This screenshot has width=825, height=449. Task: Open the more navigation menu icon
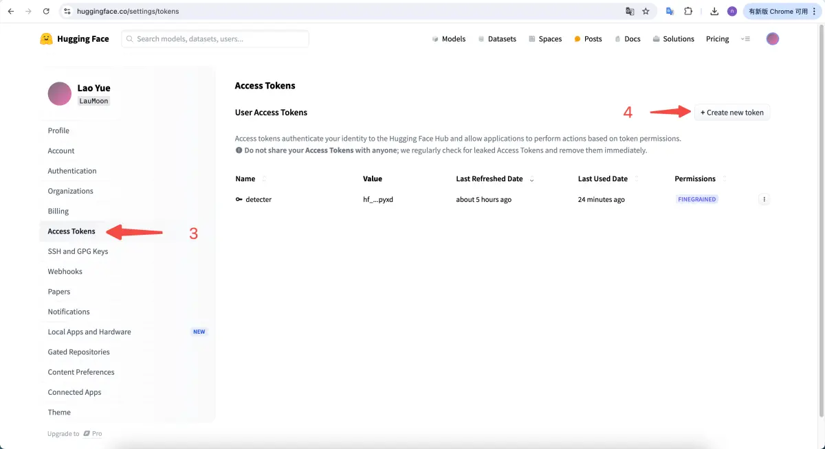click(745, 39)
